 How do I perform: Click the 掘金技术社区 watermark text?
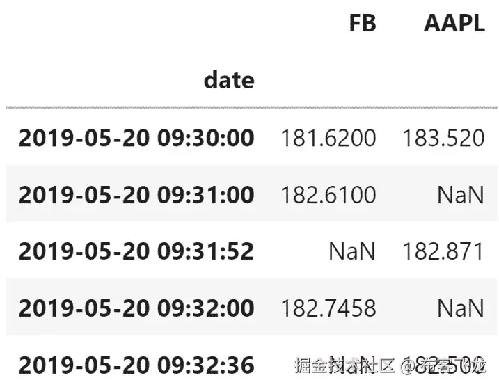344,364
